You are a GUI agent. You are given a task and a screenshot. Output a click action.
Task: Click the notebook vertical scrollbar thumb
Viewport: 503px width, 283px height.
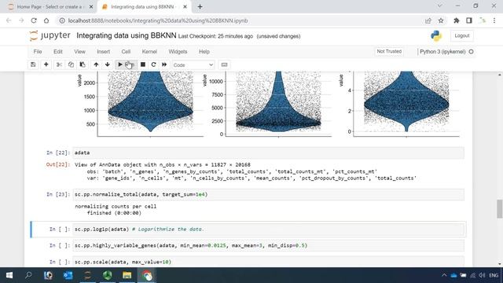[x=500, y=208]
